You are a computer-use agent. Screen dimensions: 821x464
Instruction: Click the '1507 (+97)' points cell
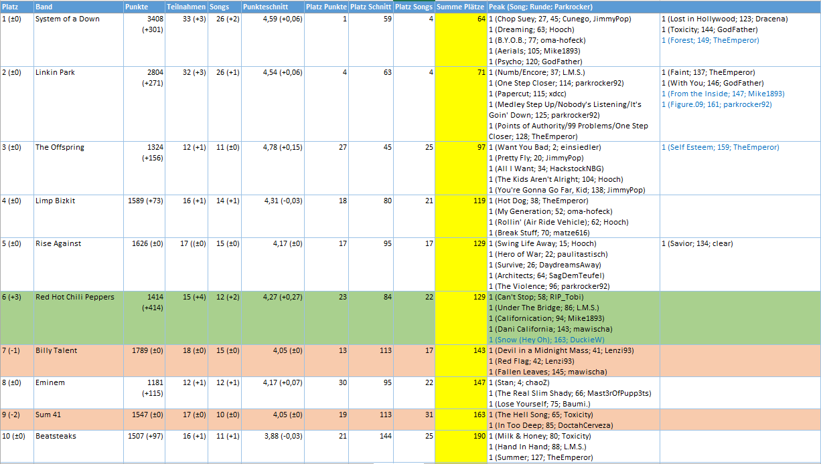coord(144,447)
